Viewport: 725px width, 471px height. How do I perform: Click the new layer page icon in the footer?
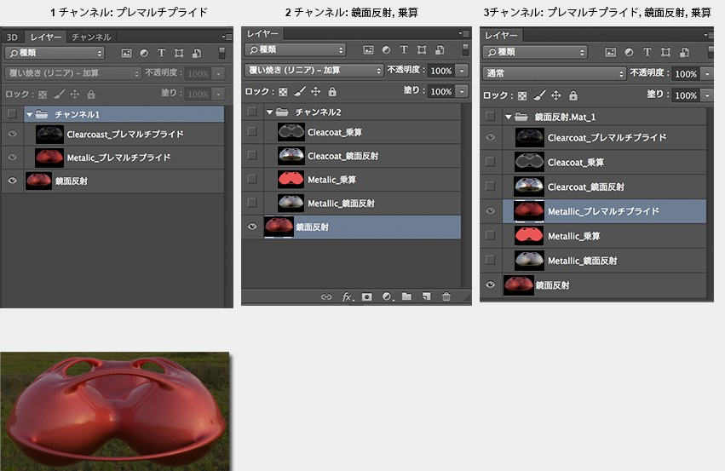(426, 296)
